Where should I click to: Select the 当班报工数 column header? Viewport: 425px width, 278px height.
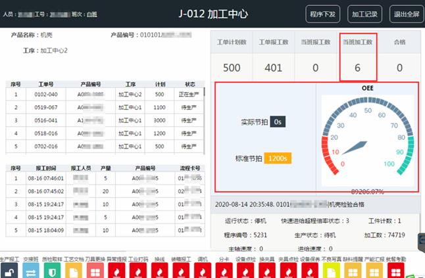tap(316, 42)
